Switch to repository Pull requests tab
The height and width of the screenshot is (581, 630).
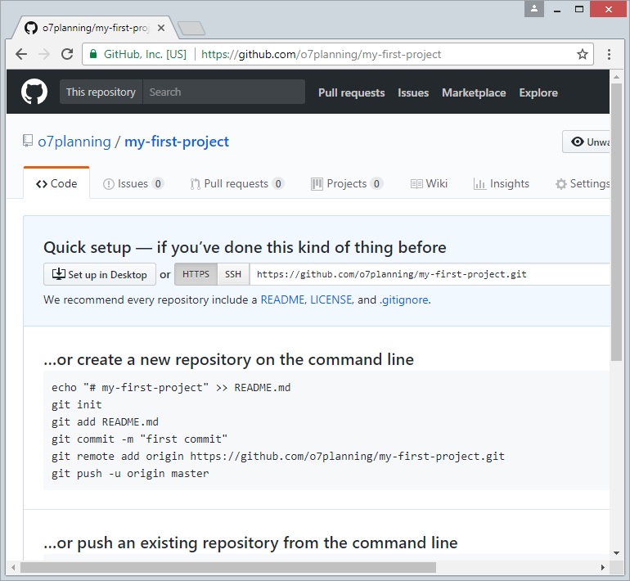237,183
